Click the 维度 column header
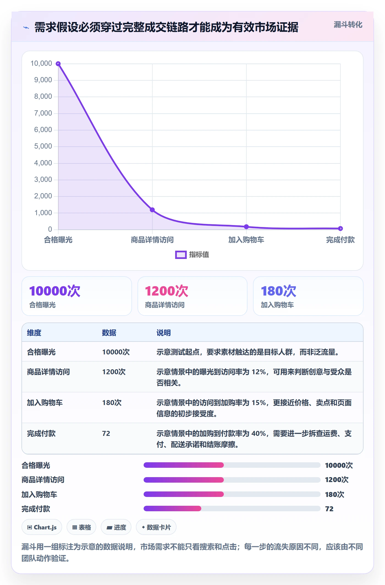 pos(34,333)
